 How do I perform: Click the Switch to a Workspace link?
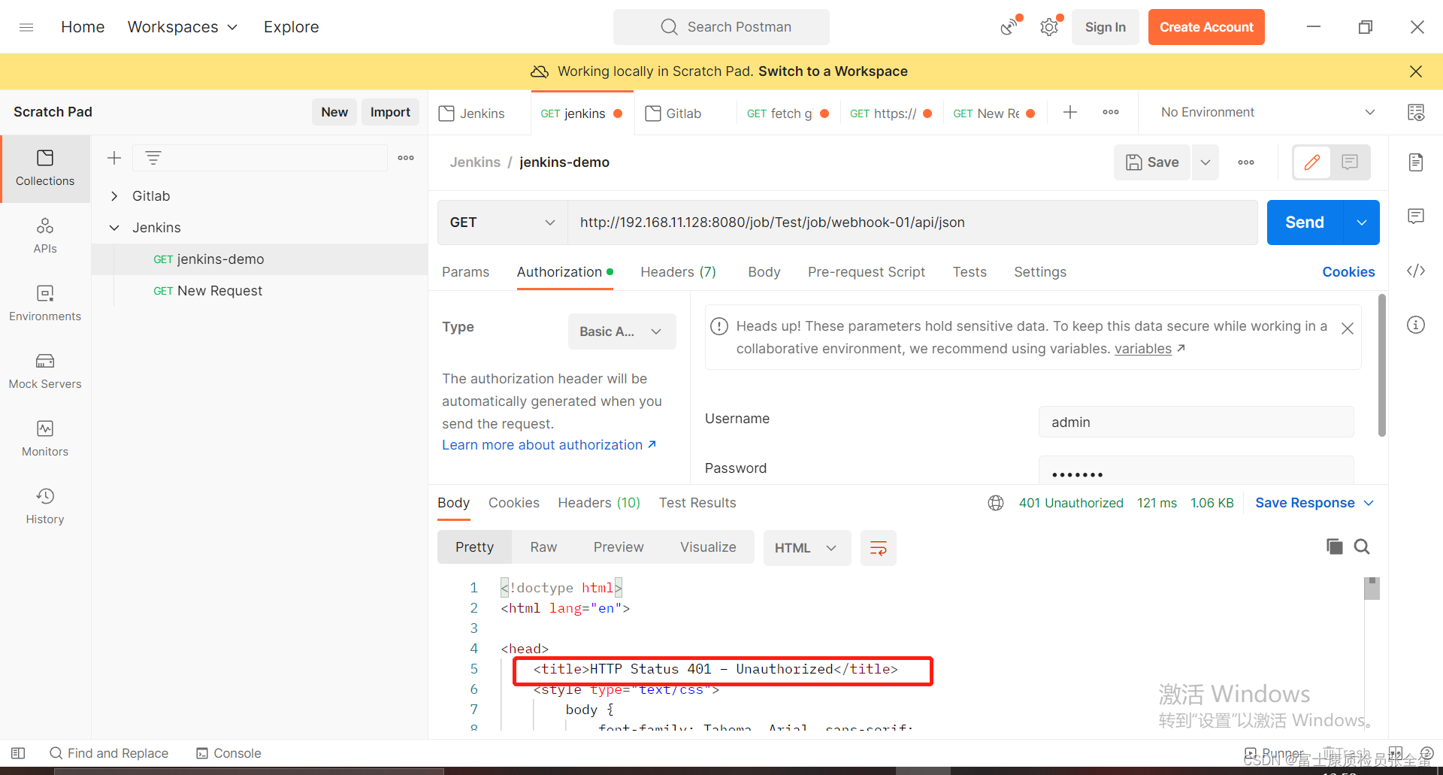(x=833, y=71)
